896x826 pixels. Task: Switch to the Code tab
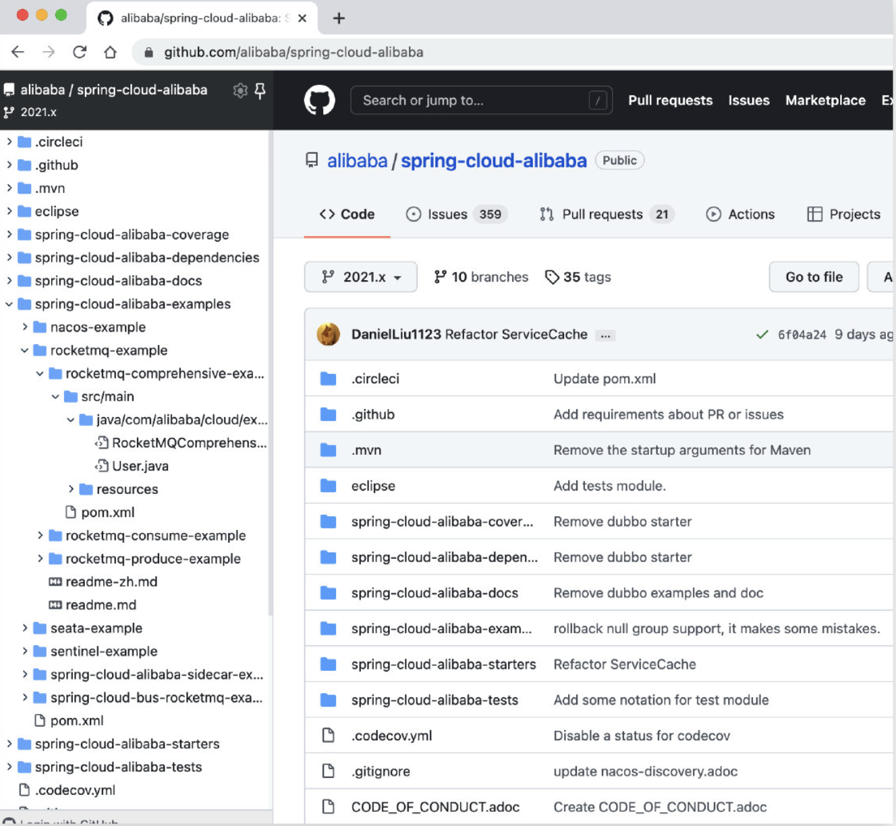tap(347, 214)
